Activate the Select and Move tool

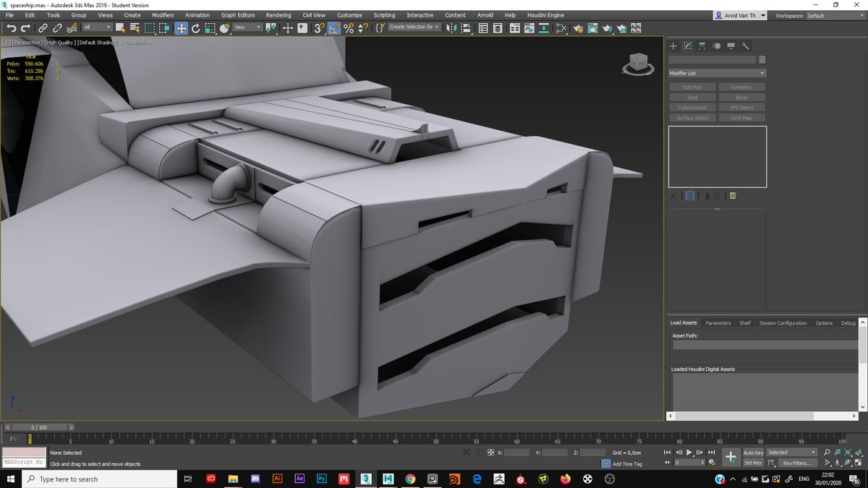(181, 28)
